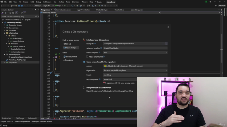The image size is (227, 127).
Task: Close the Create a Git repository dialog
Action: click(x=168, y=27)
